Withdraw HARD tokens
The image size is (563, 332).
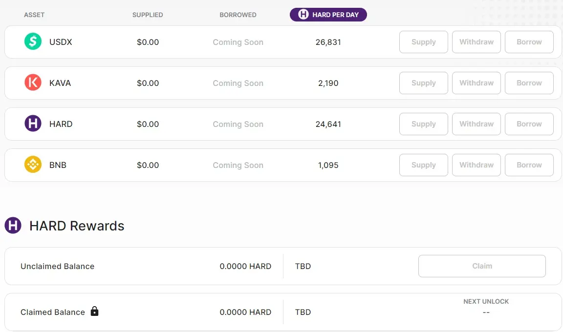tap(476, 124)
